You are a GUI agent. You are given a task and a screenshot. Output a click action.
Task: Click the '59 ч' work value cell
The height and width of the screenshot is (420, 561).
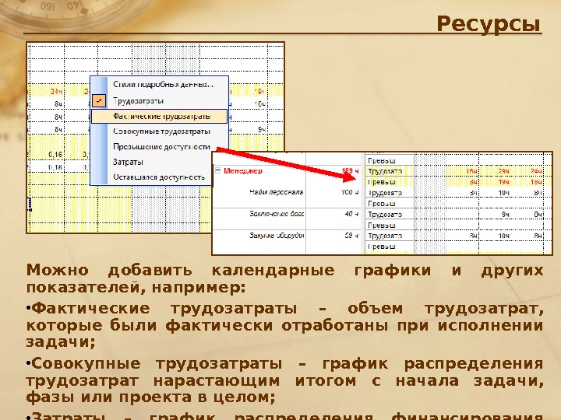click(x=351, y=236)
